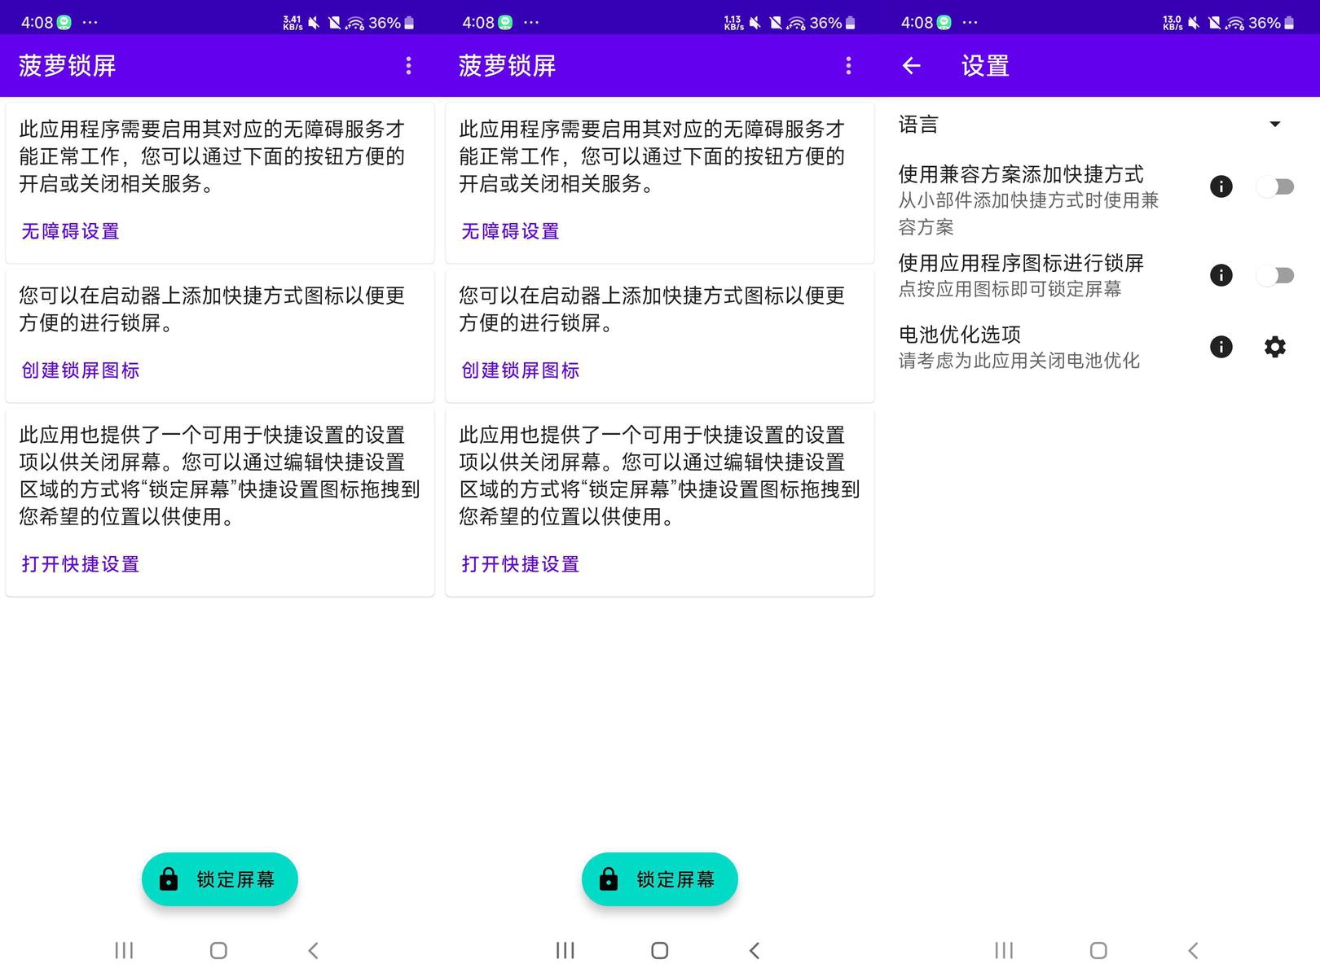Tap 打开快捷设置 in middle screen
Viewport: 1320px width, 977px height.
click(521, 564)
